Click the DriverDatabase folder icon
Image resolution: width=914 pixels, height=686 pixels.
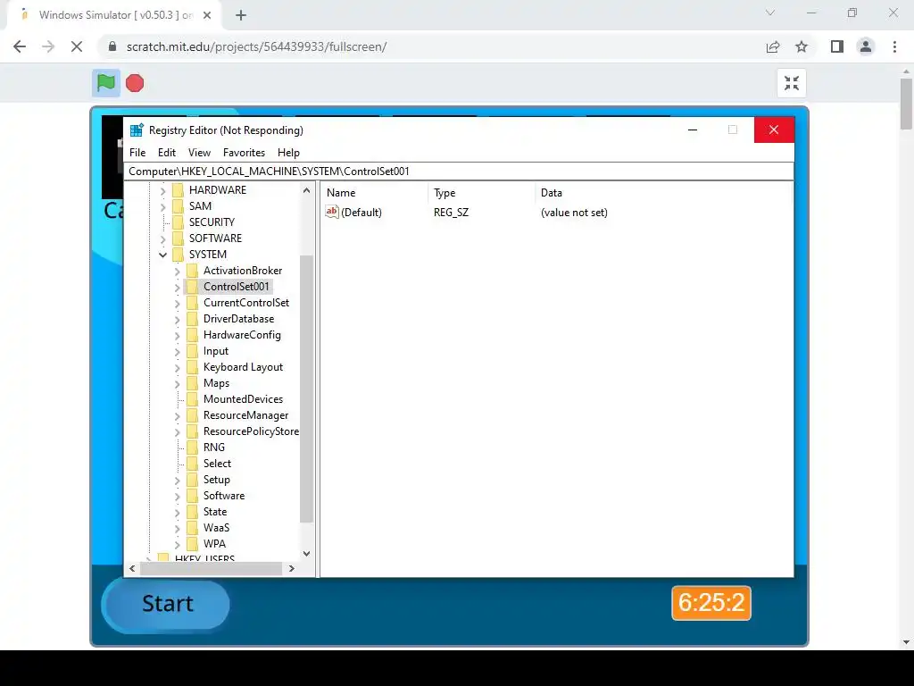193,319
